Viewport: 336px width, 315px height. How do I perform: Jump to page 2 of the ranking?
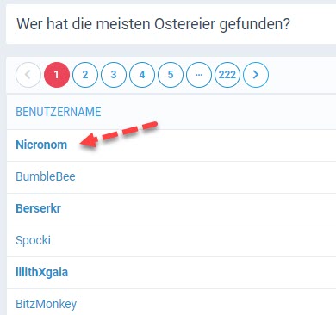click(85, 75)
